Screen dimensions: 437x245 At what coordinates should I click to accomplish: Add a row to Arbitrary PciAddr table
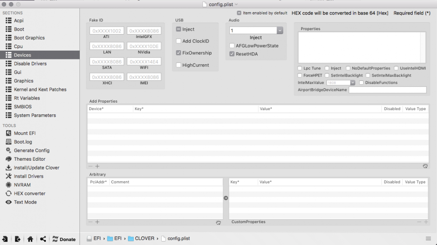coord(97,222)
